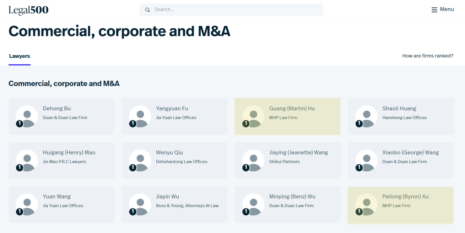Click Dehong Bu's avatar icon
The width and height of the screenshot is (465, 233).
tap(27, 116)
